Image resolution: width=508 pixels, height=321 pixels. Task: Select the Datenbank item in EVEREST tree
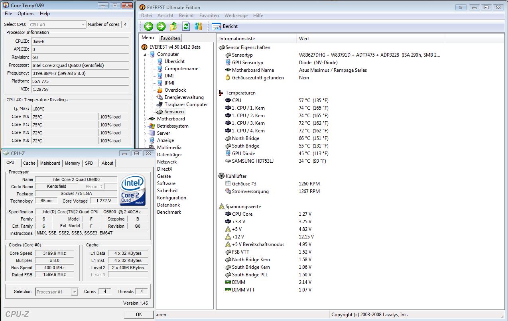click(168, 205)
